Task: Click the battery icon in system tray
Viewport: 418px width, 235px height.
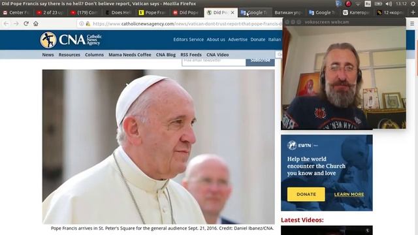Action: (378, 4)
